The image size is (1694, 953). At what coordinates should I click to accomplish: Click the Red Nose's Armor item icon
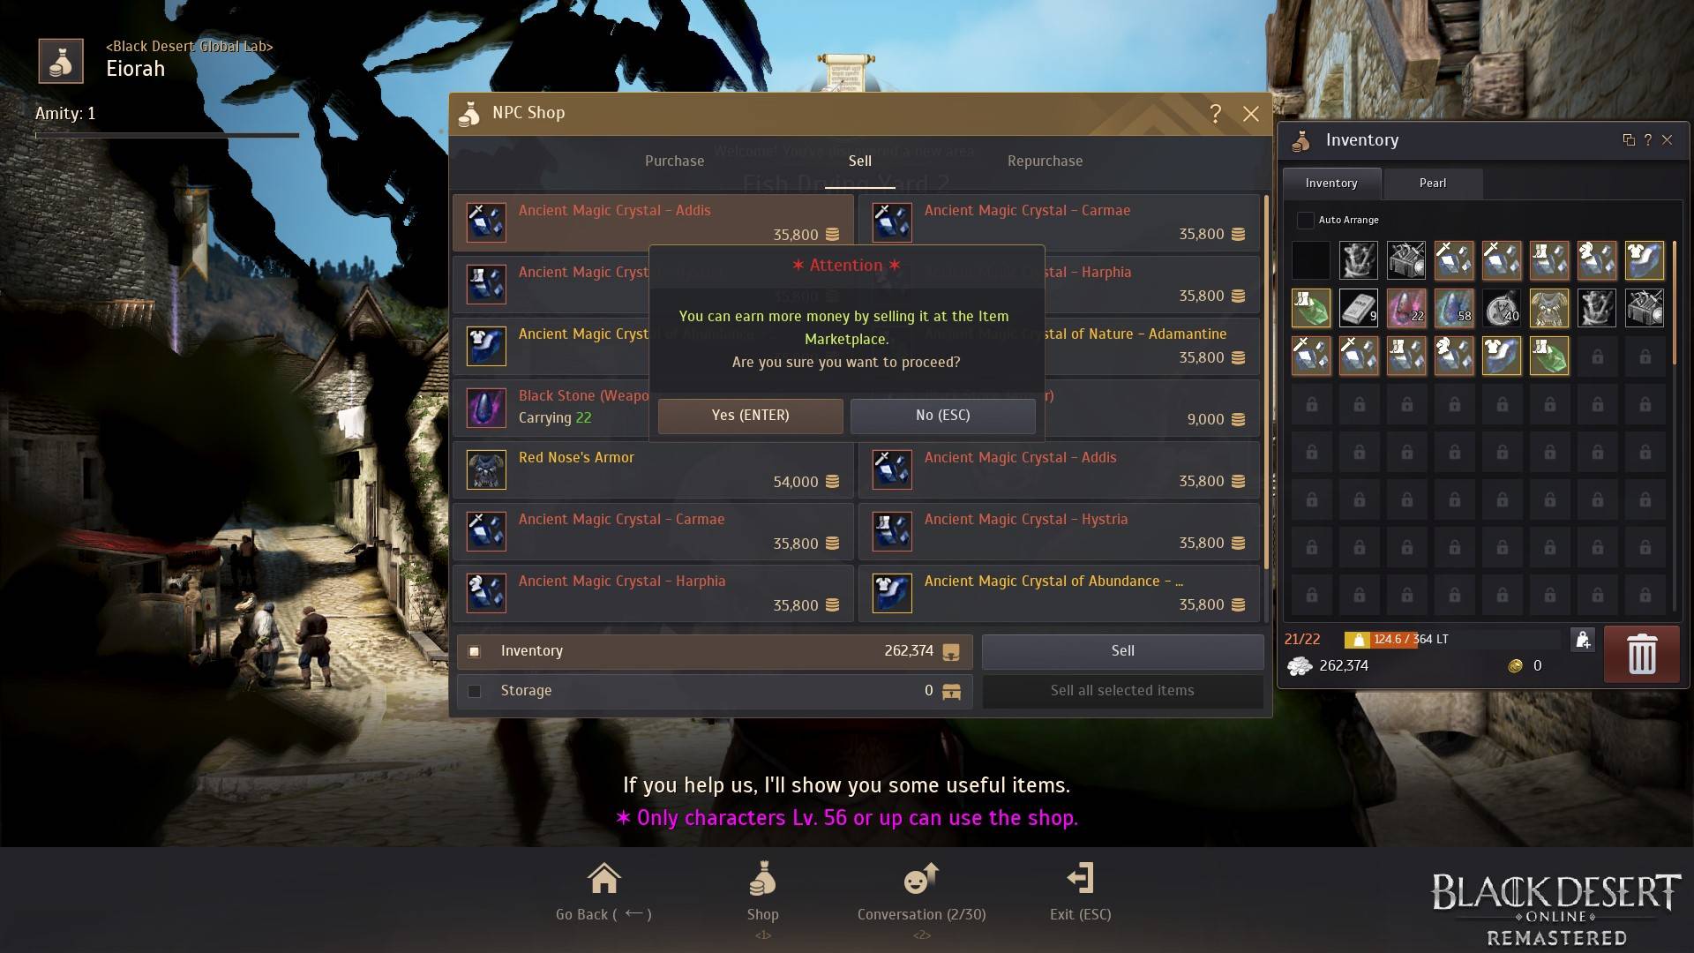tap(484, 469)
